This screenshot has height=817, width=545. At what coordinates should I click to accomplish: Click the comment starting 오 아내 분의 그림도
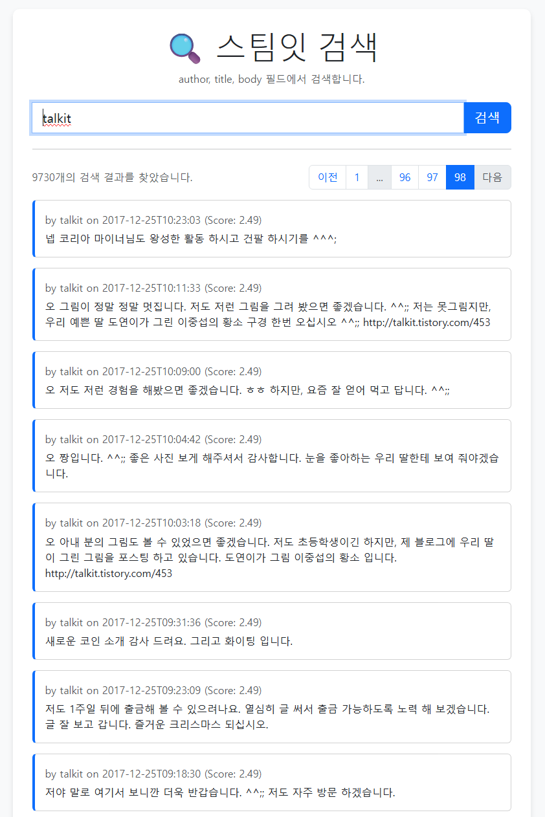pyautogui.click(x=270, y=556)
